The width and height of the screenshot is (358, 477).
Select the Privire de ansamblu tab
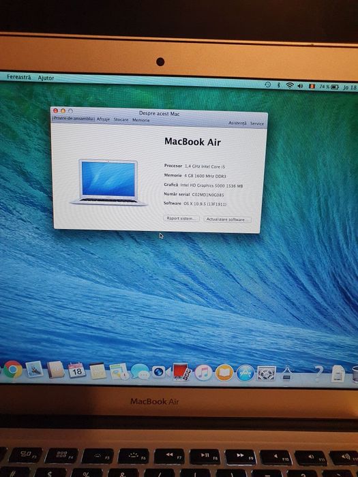click(x=74, y=119)
